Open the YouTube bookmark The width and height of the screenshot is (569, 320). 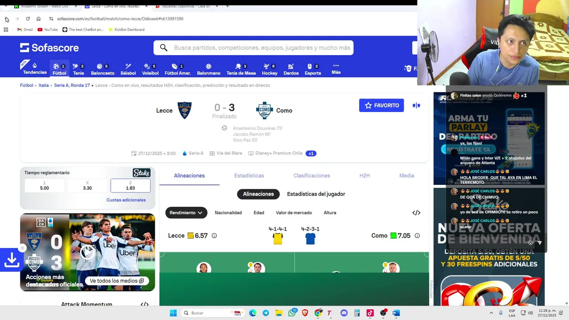pos(48,30)
